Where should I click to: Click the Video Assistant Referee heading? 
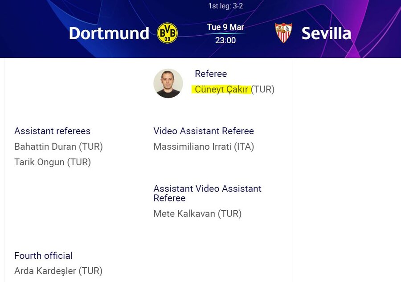pos(204,131)
